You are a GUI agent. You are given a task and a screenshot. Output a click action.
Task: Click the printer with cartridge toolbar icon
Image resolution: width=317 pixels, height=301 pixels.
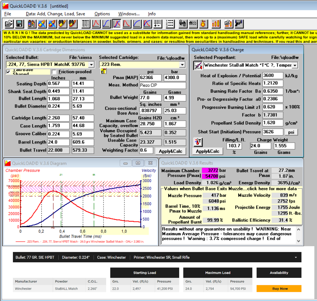pyautogui.click(x=228, y=24)
